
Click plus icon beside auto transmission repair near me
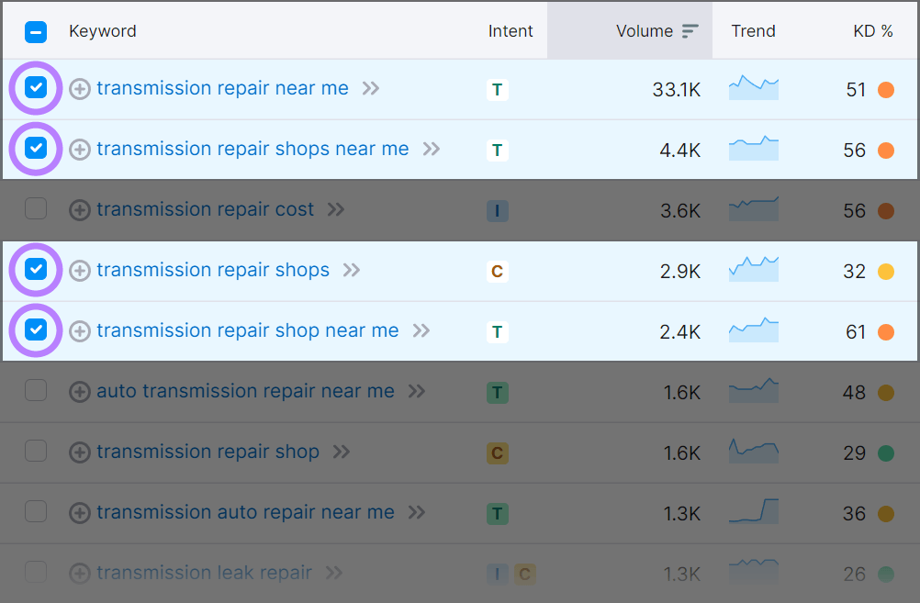tap(80, 392)
